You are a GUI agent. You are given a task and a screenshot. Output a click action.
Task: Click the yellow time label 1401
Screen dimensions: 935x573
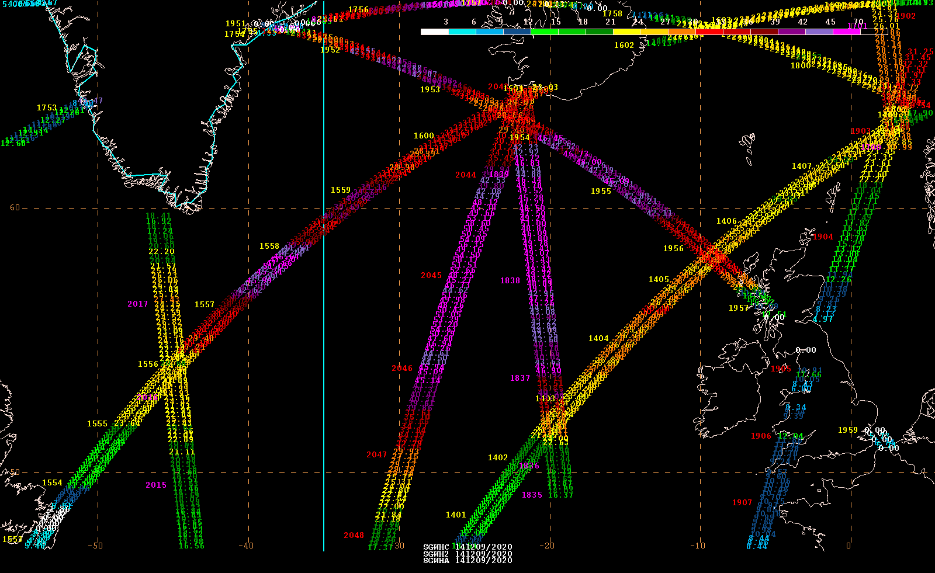tap(456, 515)
